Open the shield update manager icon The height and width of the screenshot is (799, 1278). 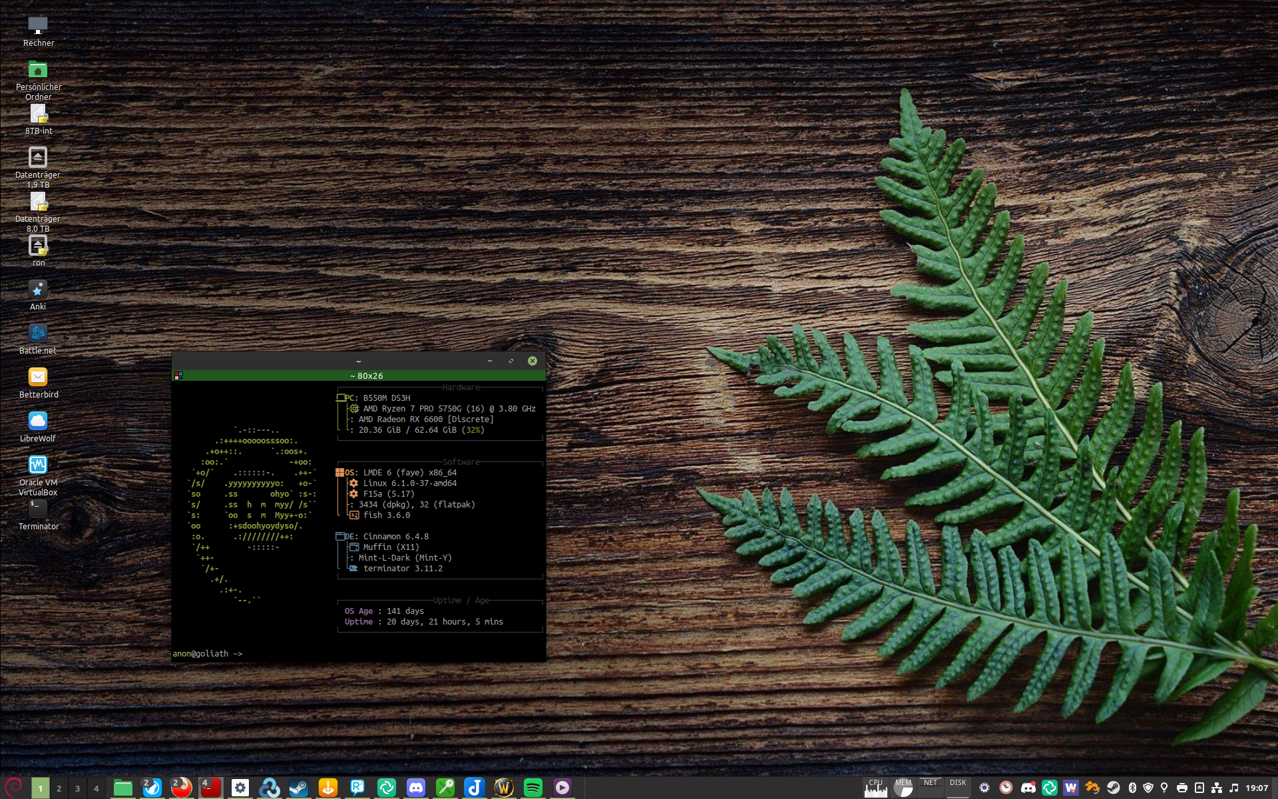(1148, 788)
